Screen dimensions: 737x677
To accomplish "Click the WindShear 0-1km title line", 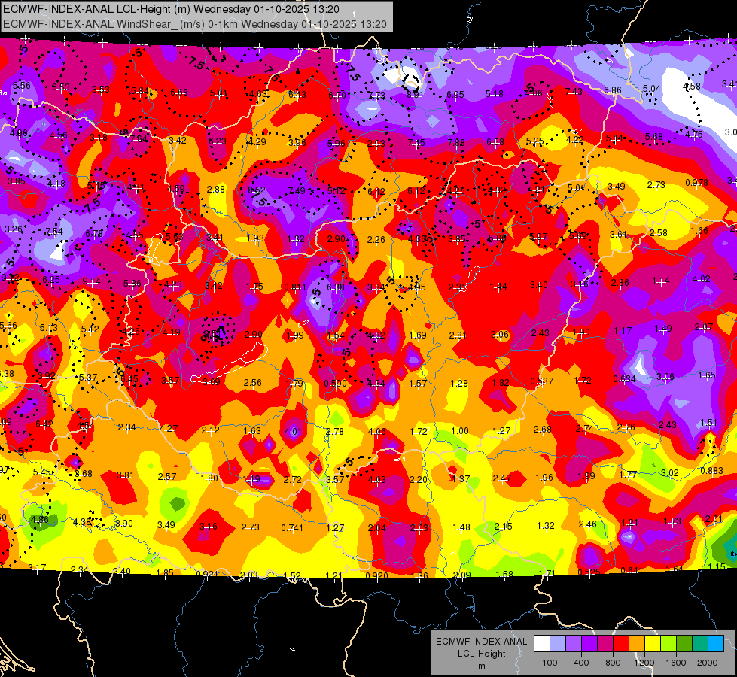I will [194, 24].
